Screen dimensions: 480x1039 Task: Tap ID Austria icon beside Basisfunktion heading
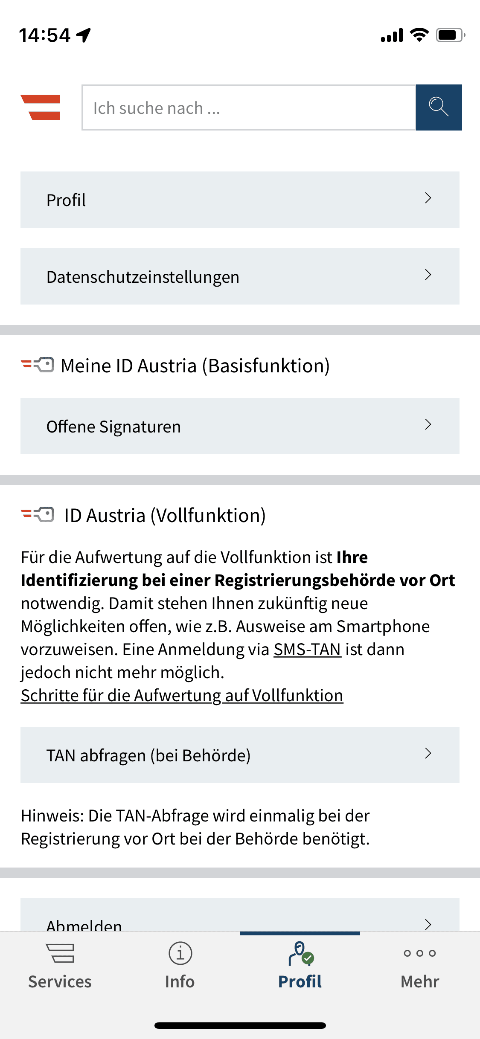38,365
